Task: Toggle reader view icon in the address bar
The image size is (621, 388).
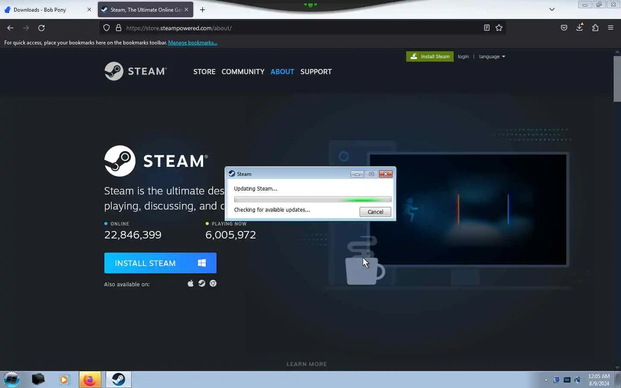Action: (x=487, y=28)
